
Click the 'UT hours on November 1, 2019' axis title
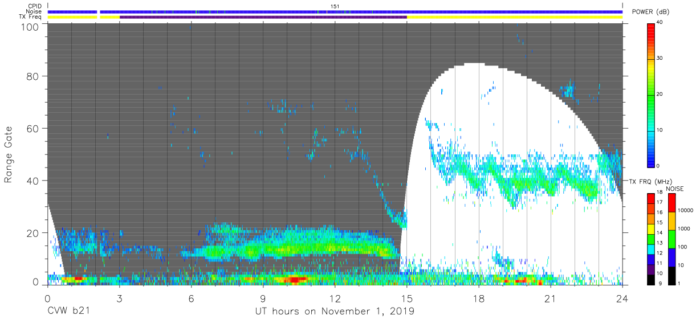(335, 312)
